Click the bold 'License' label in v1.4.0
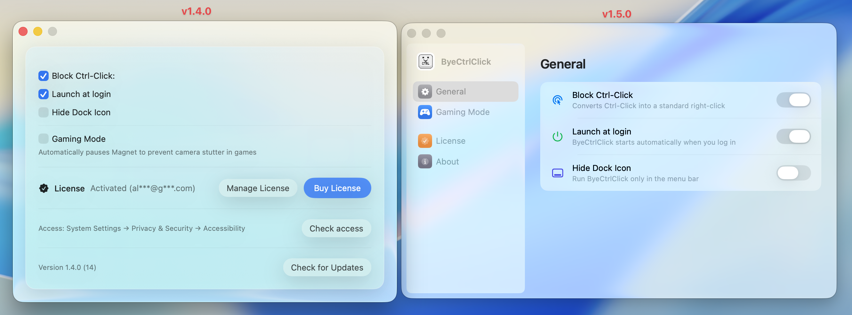This screenshot has width=852, height=315. tap(69, 188)
